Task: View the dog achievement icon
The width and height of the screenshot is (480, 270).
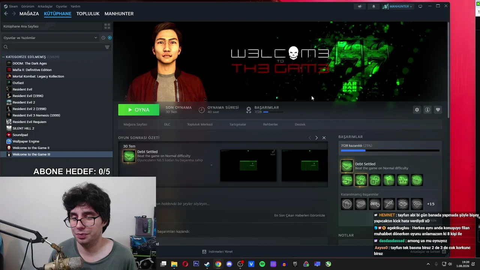Action: click(361, 180)
